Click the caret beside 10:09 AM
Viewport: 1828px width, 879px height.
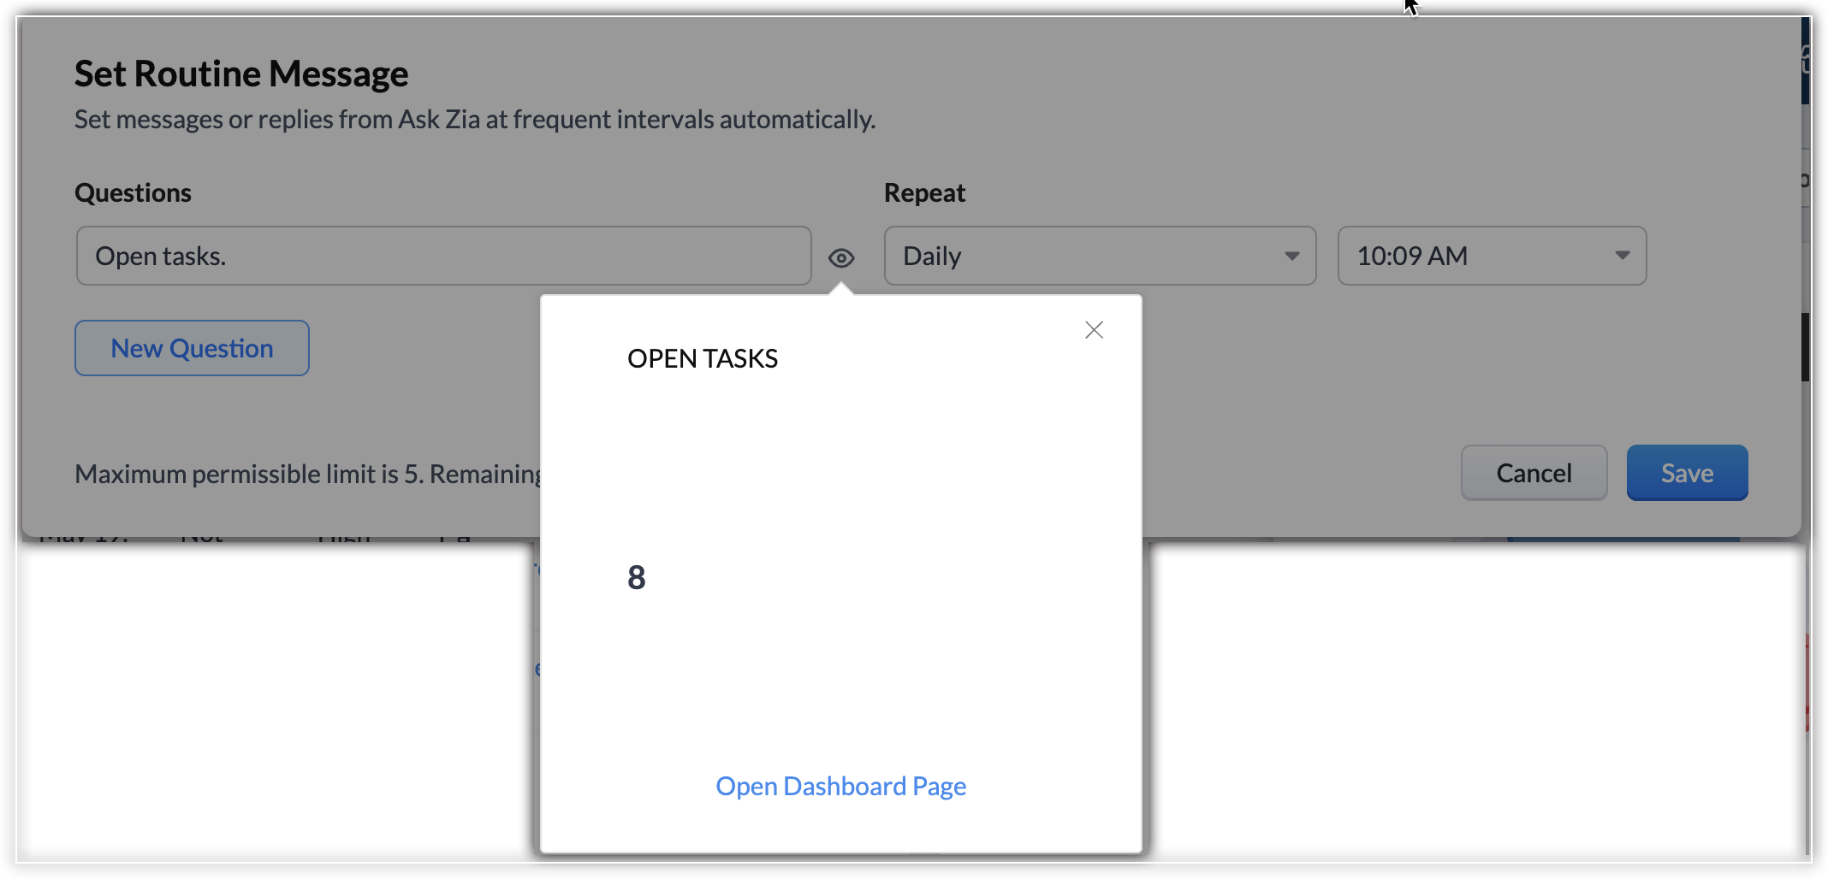pos(1622,256)
